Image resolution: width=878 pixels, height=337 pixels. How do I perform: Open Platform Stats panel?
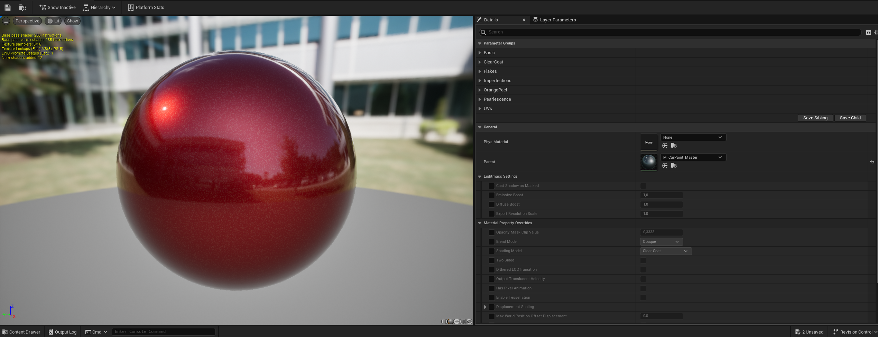[146, 7]
